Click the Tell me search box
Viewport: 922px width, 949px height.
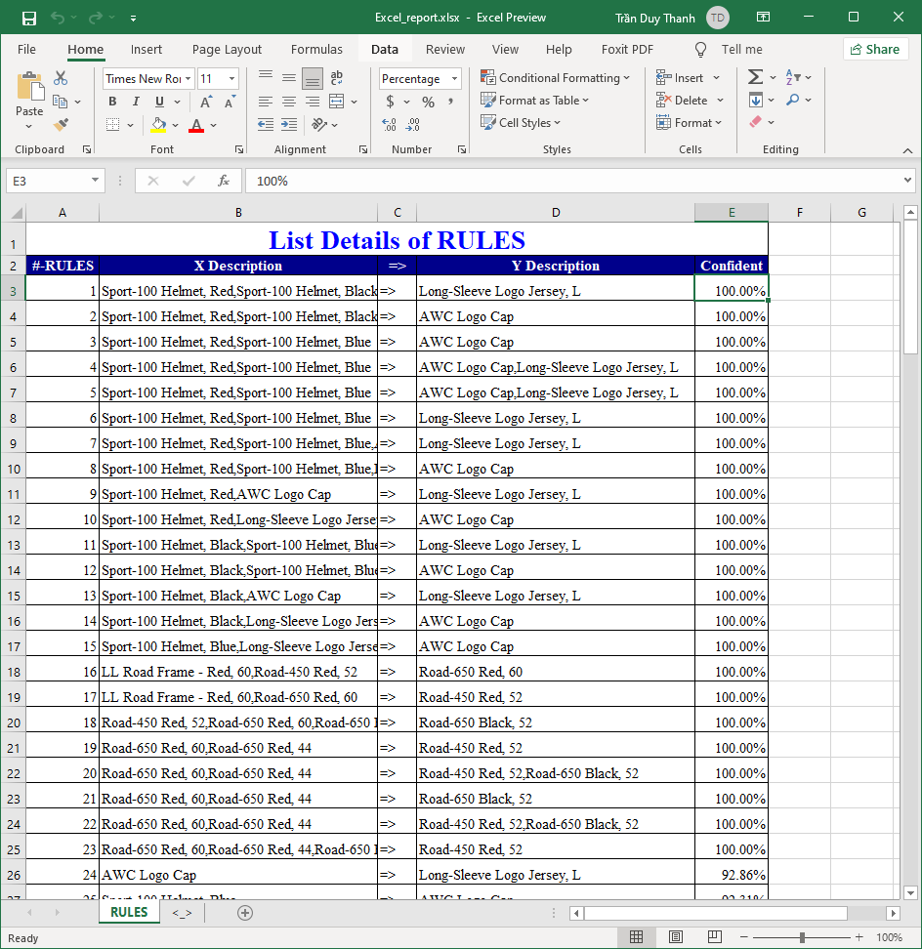click(729, 49)
